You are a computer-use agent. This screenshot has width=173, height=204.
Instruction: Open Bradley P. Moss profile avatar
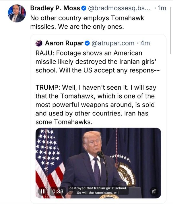(x=17, y=13)
